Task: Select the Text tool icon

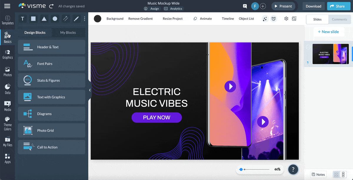Action: pyautogui.click(x=23, y=19)
